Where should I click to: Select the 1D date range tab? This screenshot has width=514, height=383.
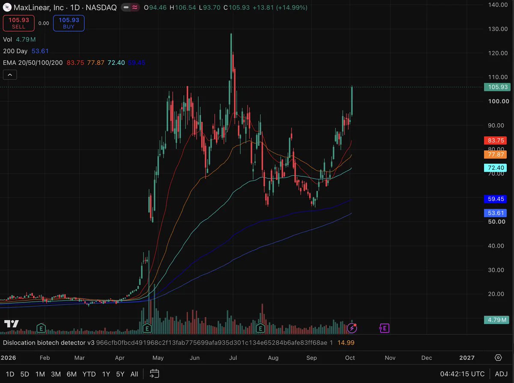(x=10, y=374)
